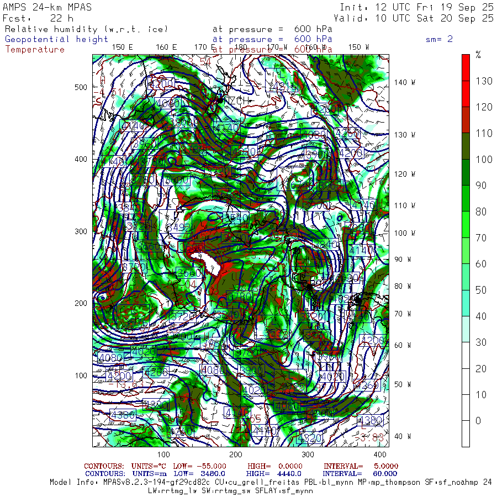Click the boxed 3492 contour label

click(x=179, y=228)
